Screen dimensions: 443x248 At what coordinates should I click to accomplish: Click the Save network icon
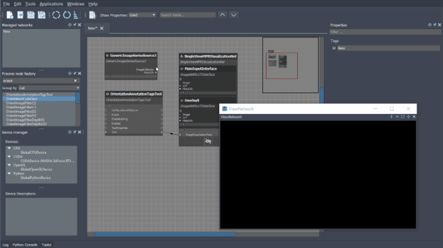point(31,15)
